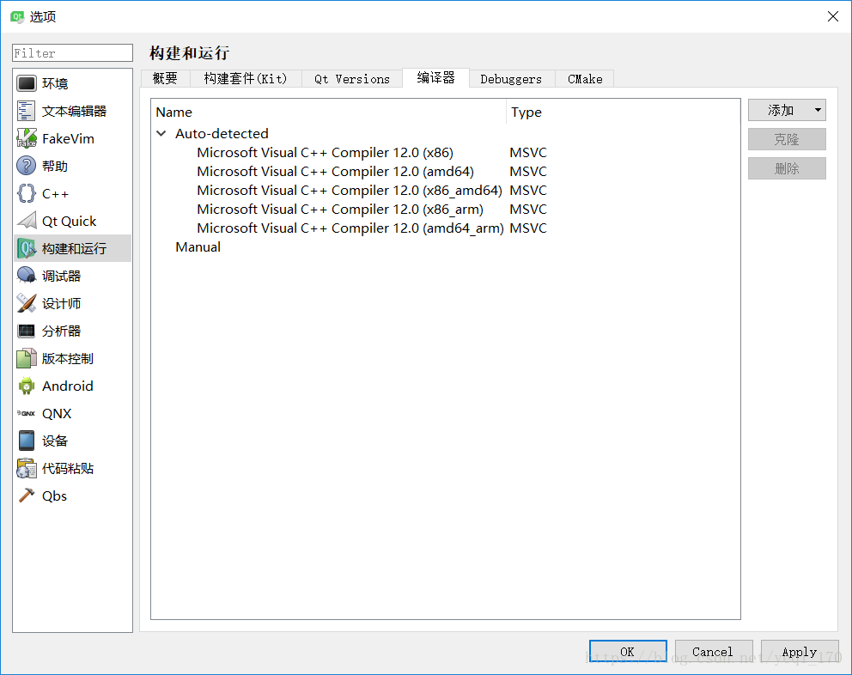This screenshot has height=675, width=852.
Task: Select the 构建和运行 build and run icon
Action: (26, 248)
